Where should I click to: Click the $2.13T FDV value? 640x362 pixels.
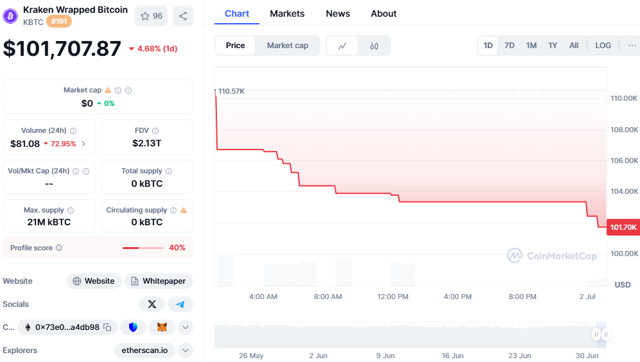(146, 143)
